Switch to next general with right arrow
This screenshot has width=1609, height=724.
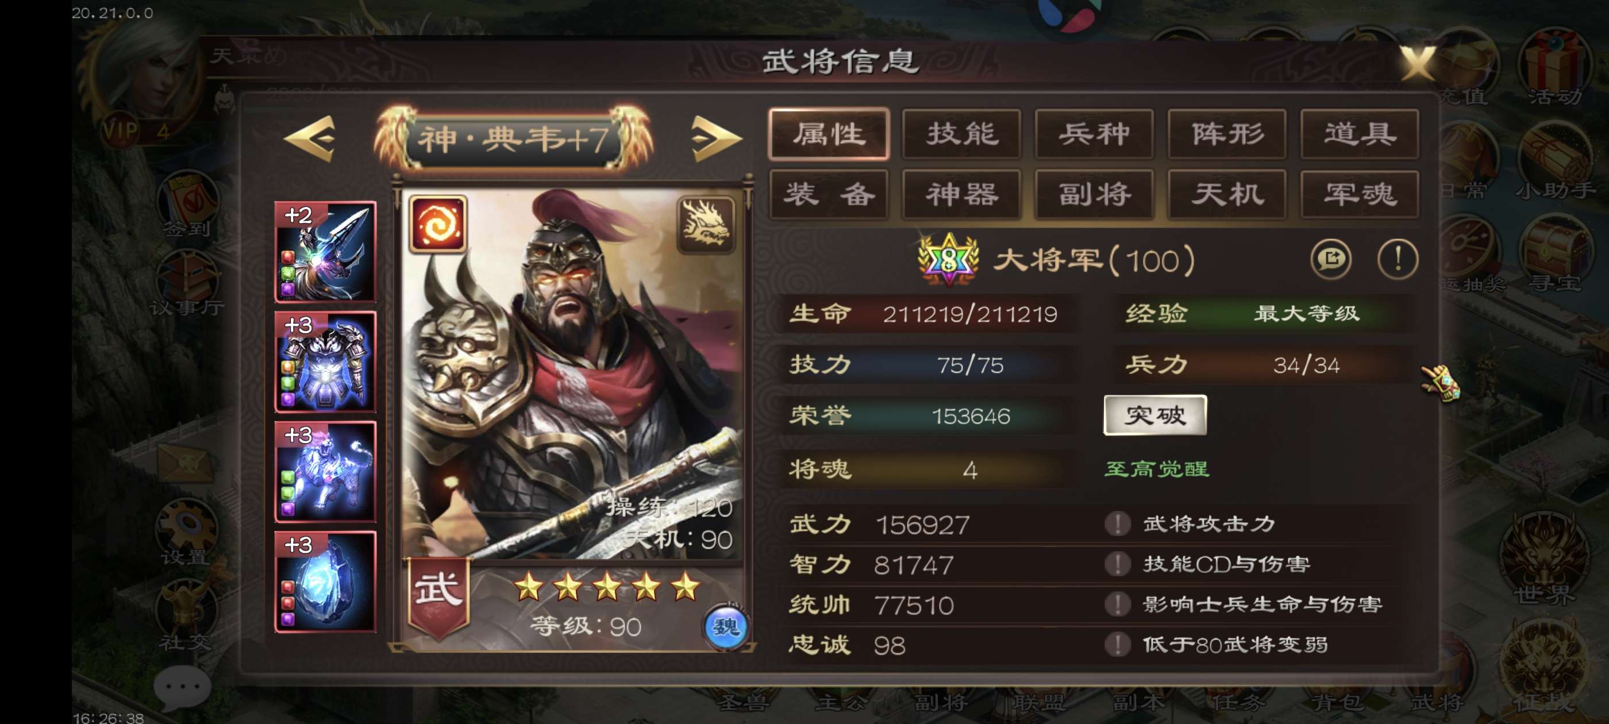tap(717, 138)
